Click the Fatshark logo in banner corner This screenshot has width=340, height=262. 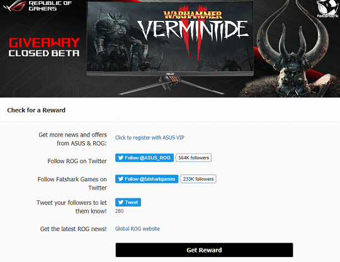(327, 9)
